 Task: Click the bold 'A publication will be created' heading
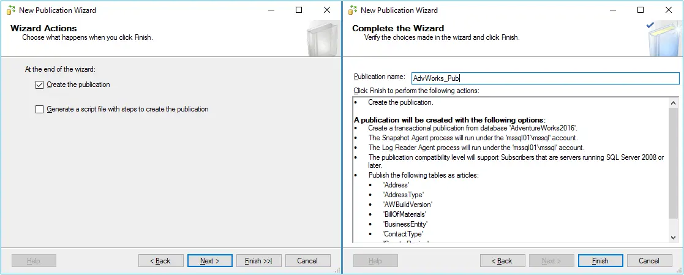pos(449,119)
